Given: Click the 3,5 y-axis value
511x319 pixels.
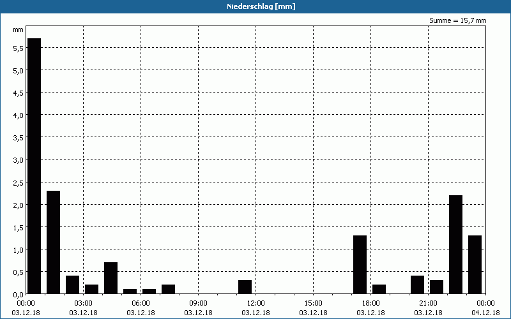Looking at the screenshot, I should (x=18, y=138).
